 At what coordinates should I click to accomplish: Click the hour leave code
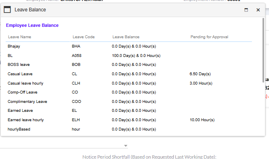coord(76,129)
